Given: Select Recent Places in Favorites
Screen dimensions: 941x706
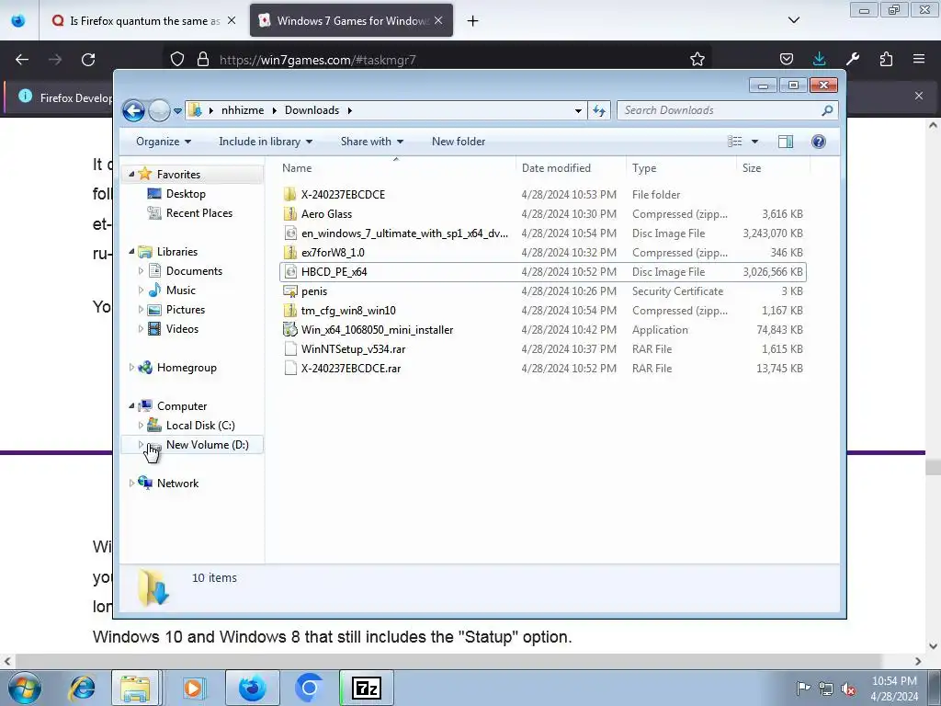Looking at the screenshot, I should (x=198, y=213).
